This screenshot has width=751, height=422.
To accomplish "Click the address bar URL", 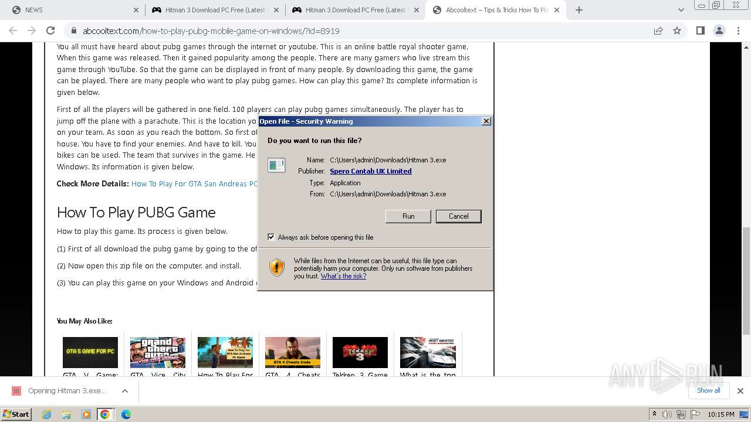I will pyautogui.click(x=211, y=31).
